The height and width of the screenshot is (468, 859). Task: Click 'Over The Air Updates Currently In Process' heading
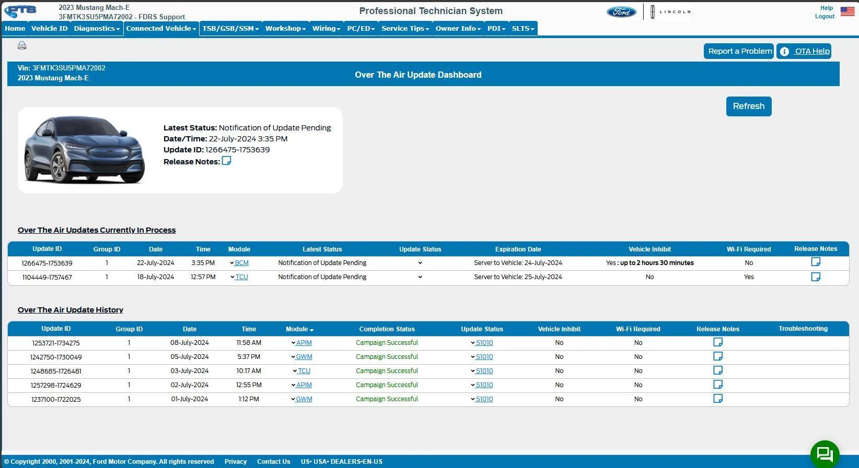pyautogui.click(x=97, y=230)
